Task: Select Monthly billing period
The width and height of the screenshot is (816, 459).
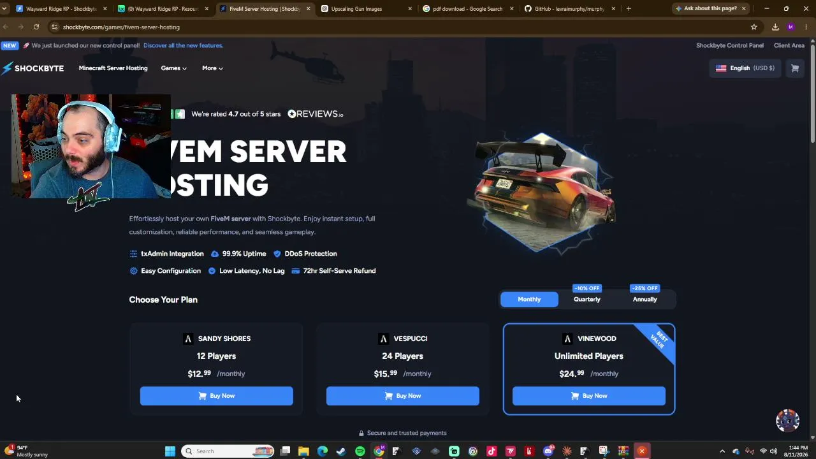Action: click(529, 299)
